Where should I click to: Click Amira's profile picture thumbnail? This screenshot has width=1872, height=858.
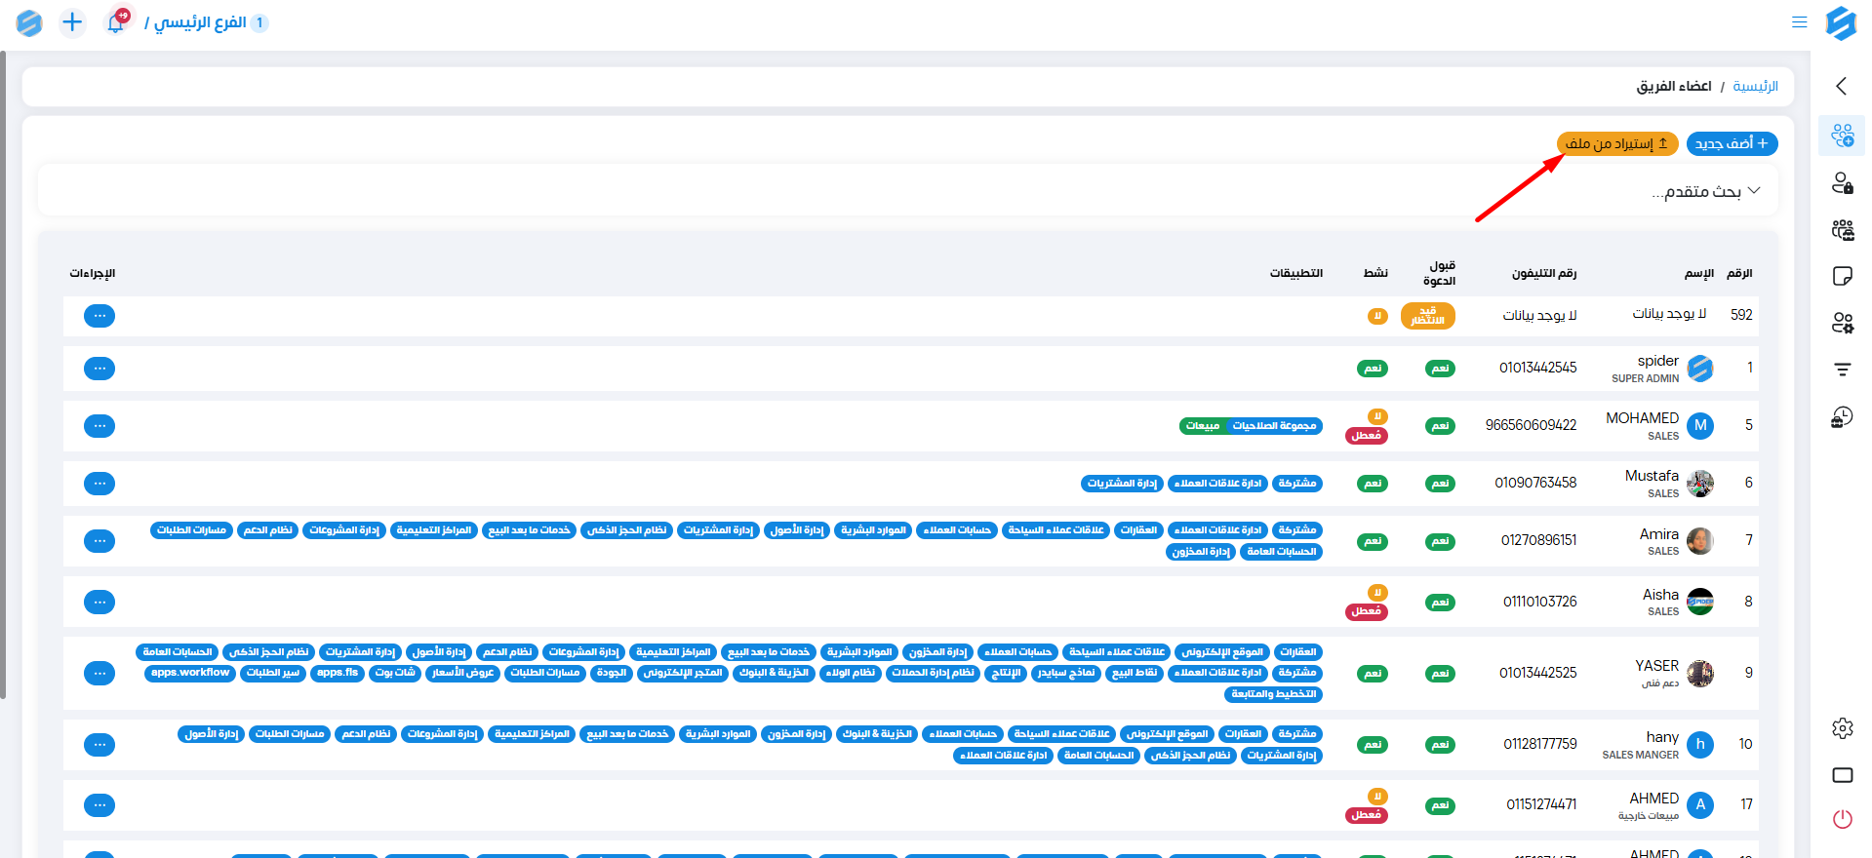(x=1700, y=541)
